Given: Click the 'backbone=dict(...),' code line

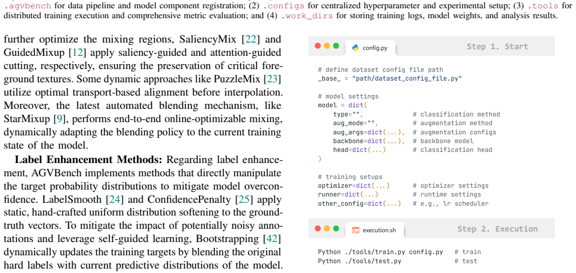Looking at the screenshot, I should click(x=369, y=141).
